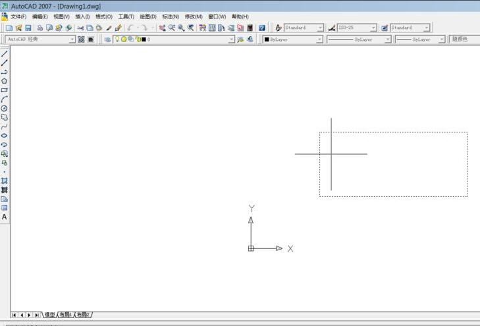Select the Line tool in Draw toolbar
Viewport: 480px width, 326px height.
(x=5, y=54)
